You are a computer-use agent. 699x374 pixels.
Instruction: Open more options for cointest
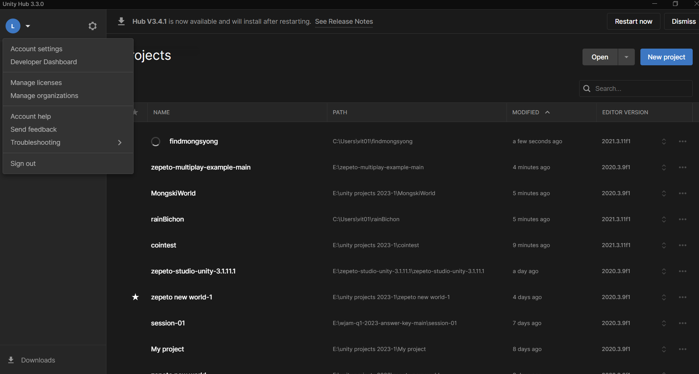click(683, 245)
